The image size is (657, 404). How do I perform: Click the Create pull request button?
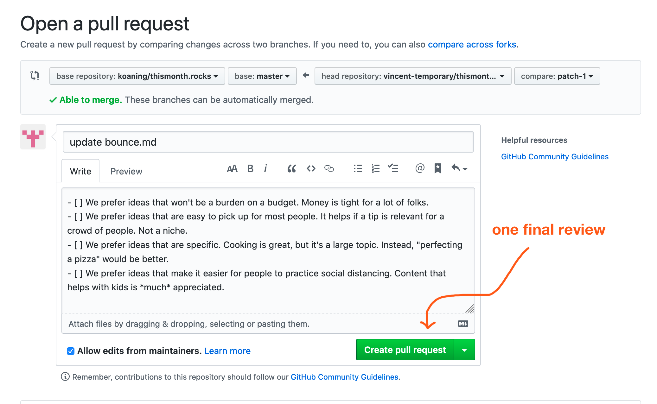click(405, 350)
